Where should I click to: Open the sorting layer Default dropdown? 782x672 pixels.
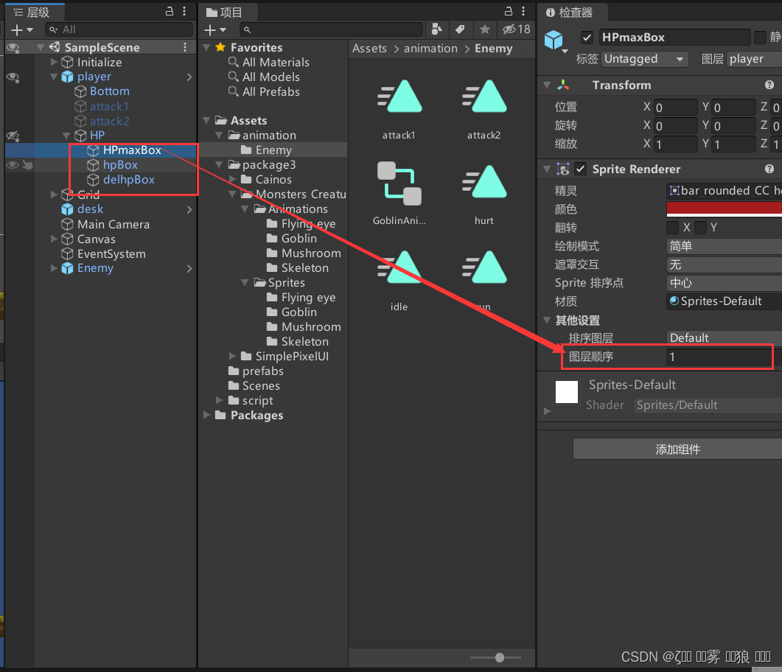tap(725, 338)
